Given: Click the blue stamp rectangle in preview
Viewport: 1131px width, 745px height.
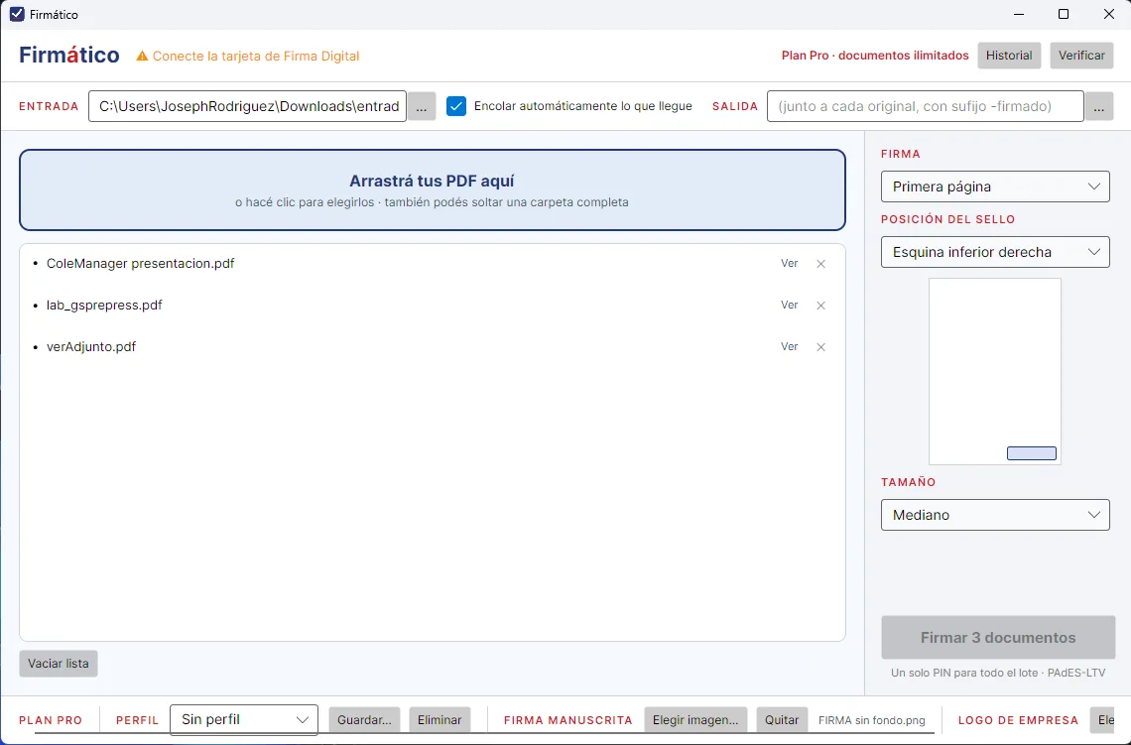Looking at the screenshot, I should [1032, 453].
